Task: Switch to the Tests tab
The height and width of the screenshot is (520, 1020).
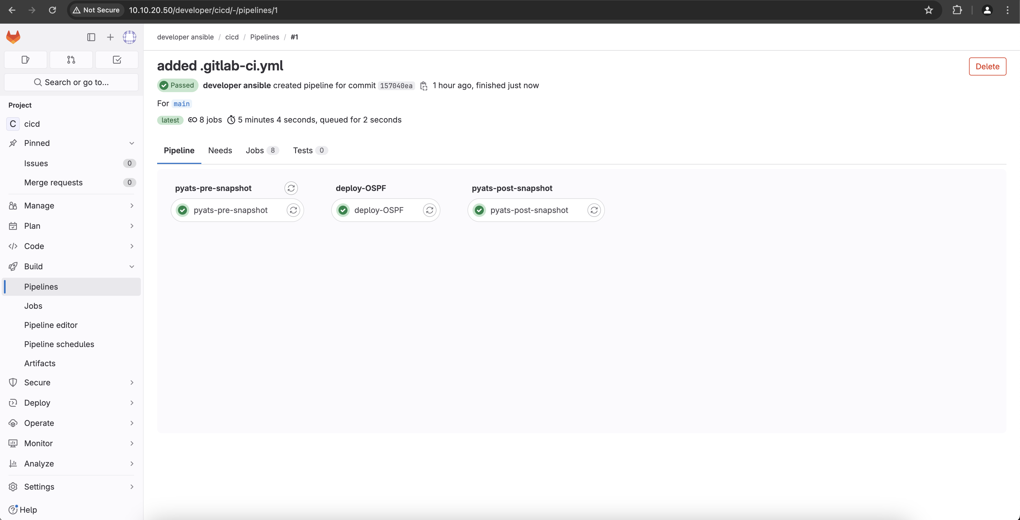Action: coord(310,150)
